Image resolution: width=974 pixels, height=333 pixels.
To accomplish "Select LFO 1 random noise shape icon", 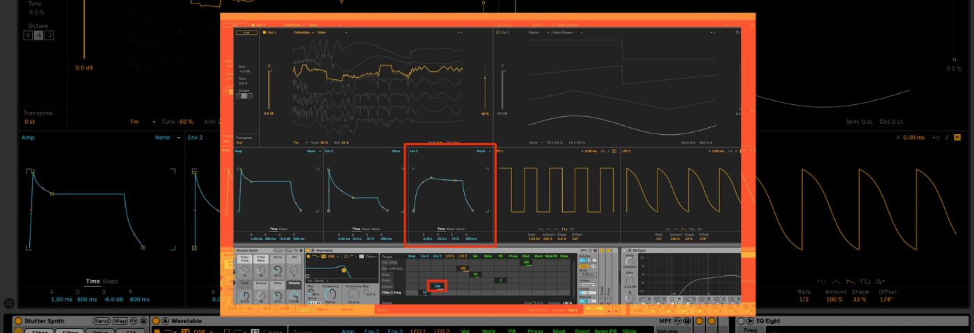I will 573,229.
